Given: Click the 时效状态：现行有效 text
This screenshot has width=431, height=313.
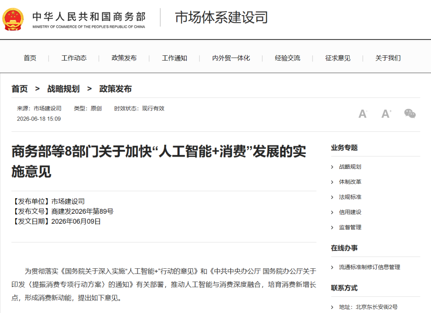Looking at the screenshot, I should click(139, 108).
